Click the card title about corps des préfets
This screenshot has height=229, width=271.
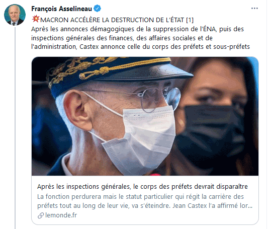tap(142, 187)
